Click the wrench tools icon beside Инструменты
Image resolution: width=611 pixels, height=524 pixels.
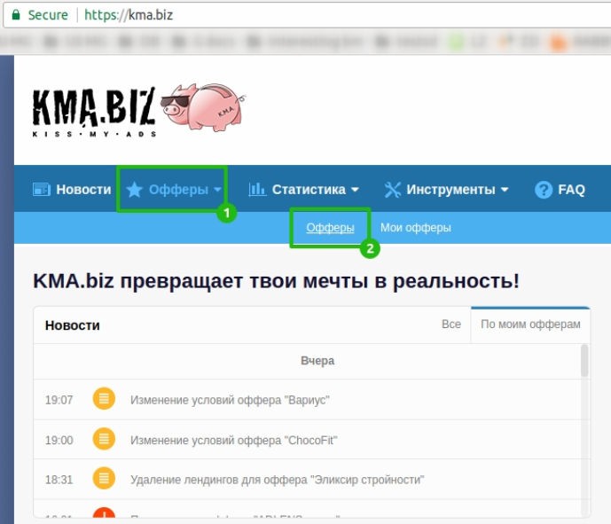pos(392,190)
